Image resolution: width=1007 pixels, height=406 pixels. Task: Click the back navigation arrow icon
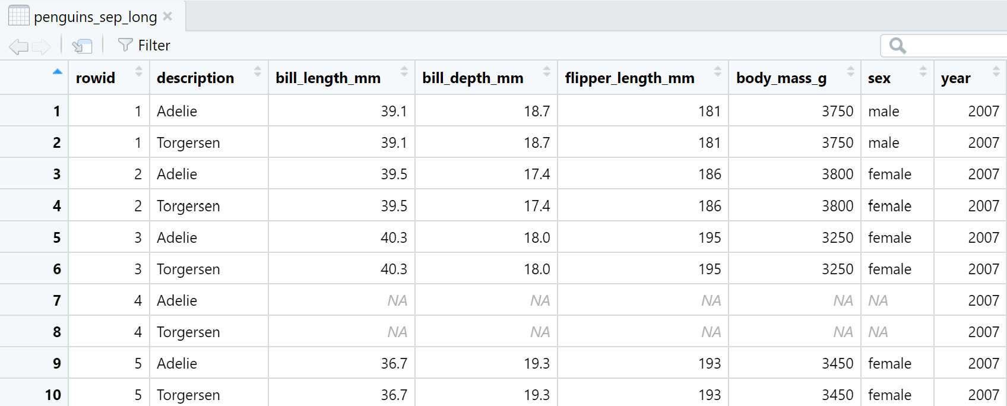click(x=18, y=46)
